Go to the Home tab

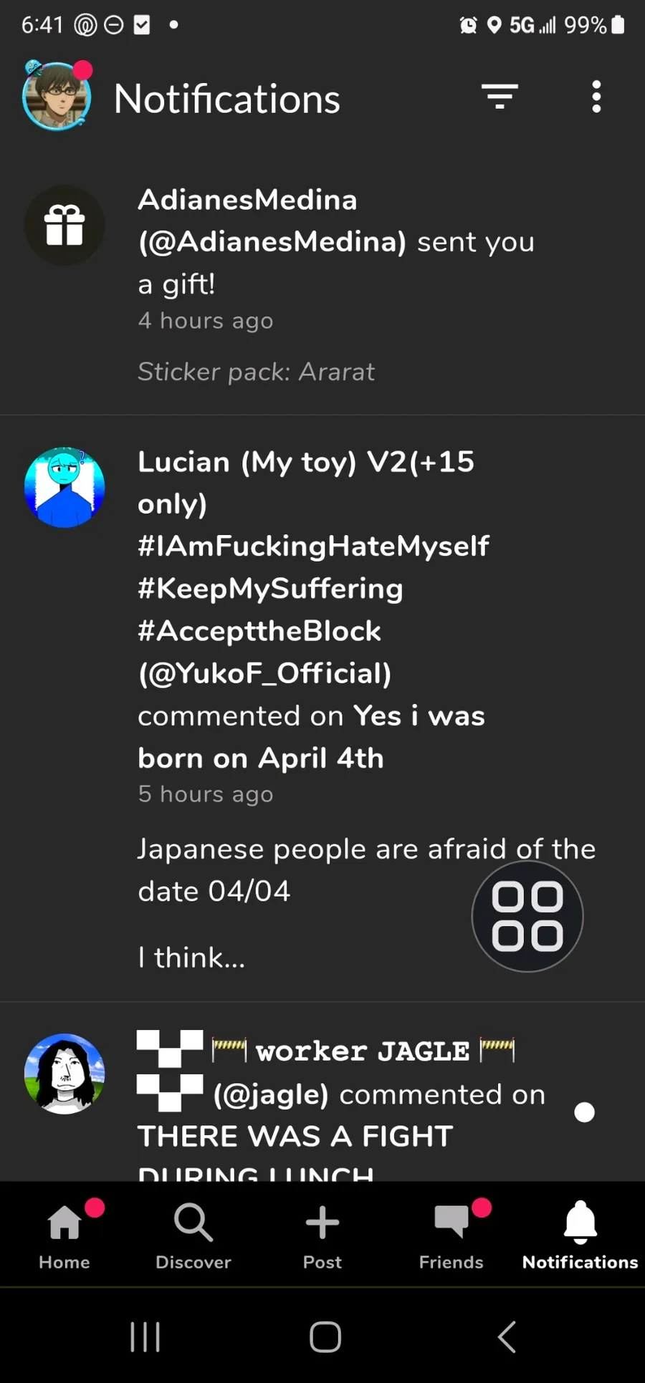click(x=64, y=1234)
